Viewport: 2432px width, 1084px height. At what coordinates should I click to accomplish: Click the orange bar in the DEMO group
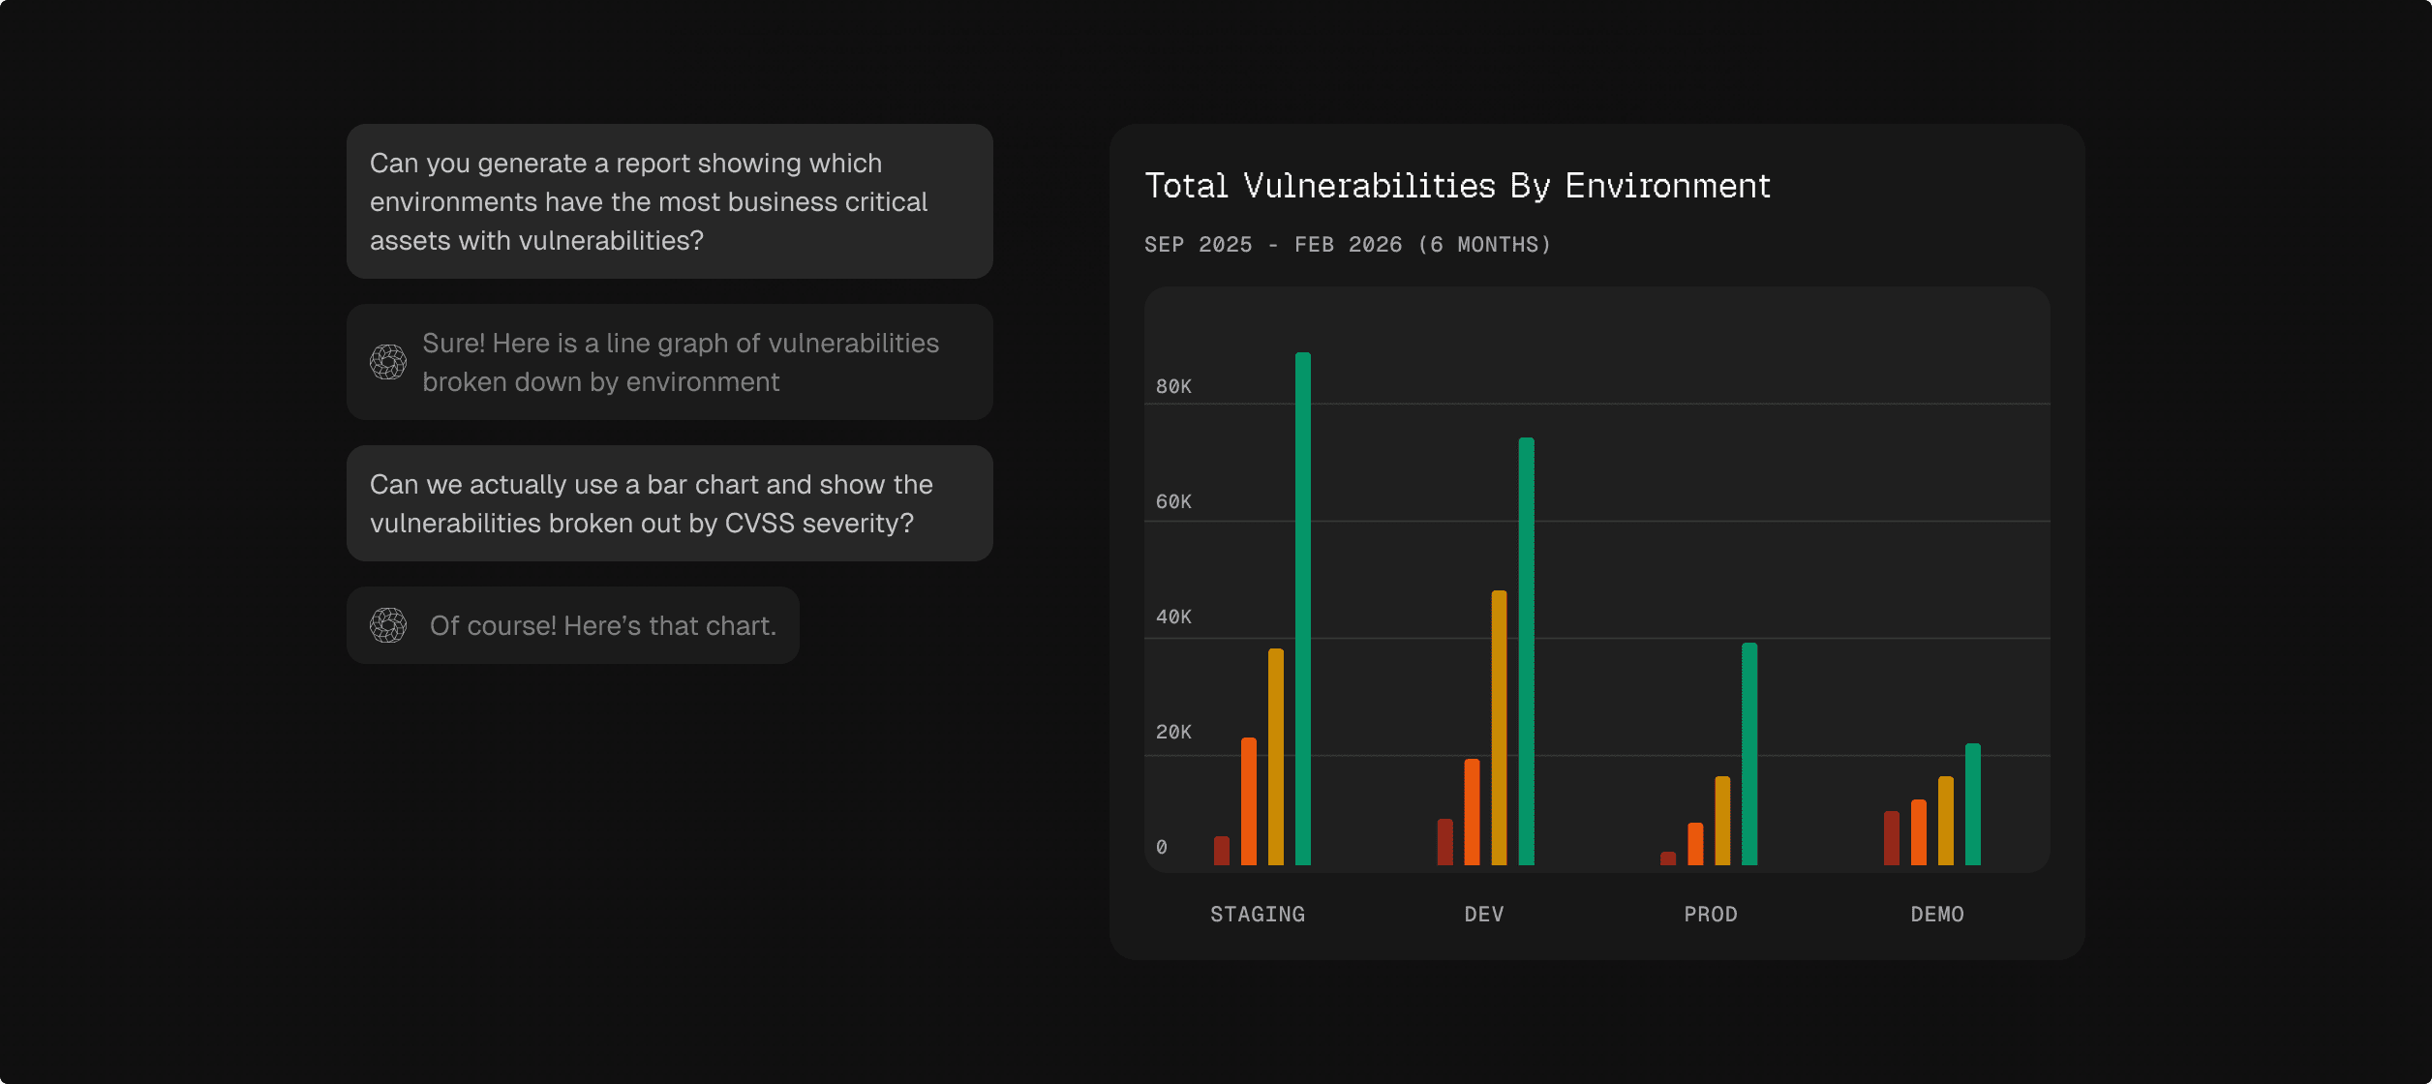(1918, 832)
